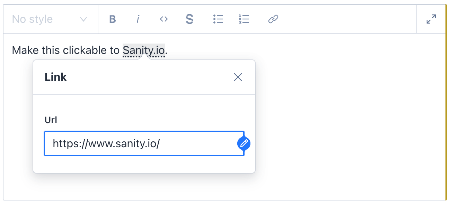Click the blue edit pencil badge on Url field
The width and height of the screenshot is (451, 206).
(x=244, y=143)
